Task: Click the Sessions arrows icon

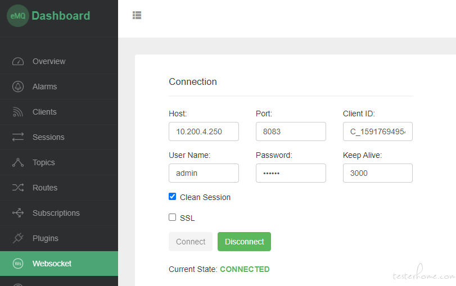Action: (18, 137)
